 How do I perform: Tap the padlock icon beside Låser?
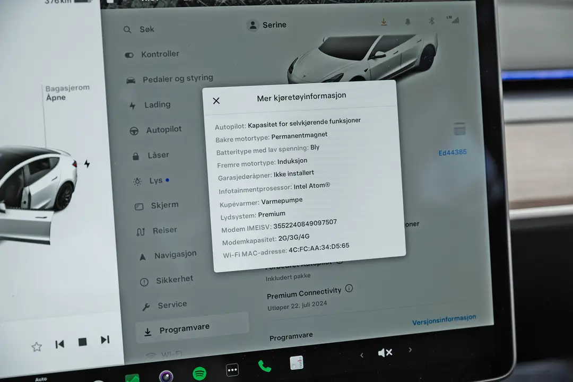pyautogui.click(x=136, y=157)
